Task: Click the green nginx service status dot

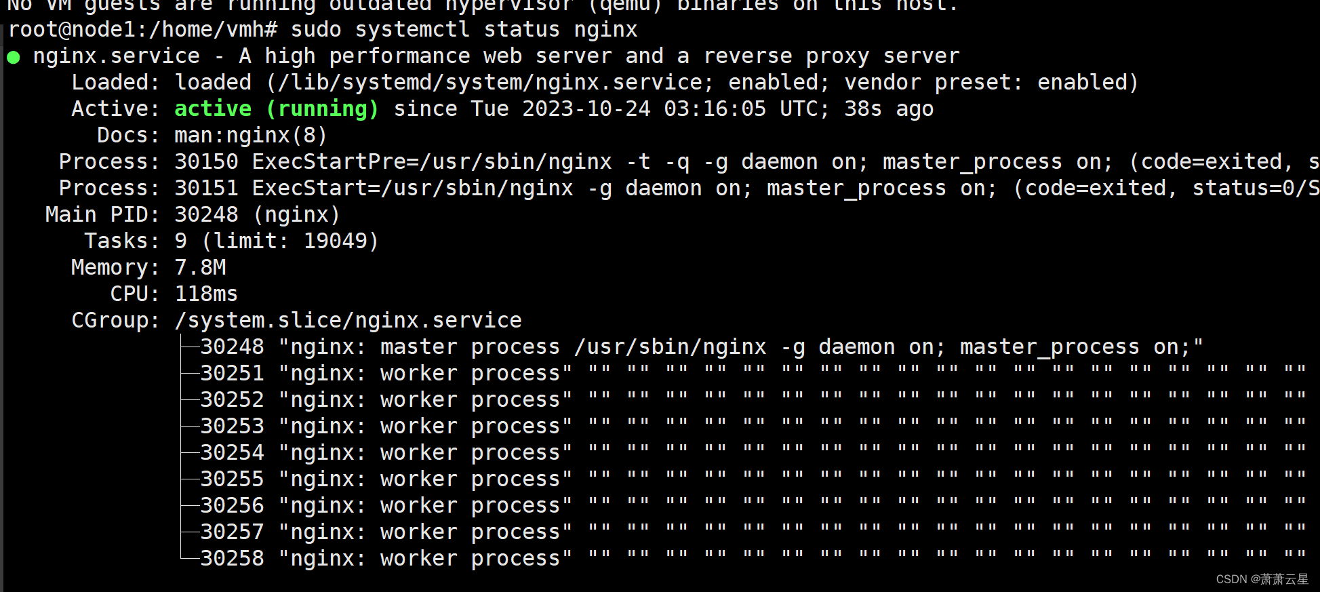Action: pyautogui.click(x=13, y=57)
